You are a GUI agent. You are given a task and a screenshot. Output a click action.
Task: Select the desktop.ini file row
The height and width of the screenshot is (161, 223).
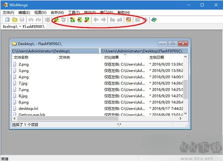[x=97, y=109]
